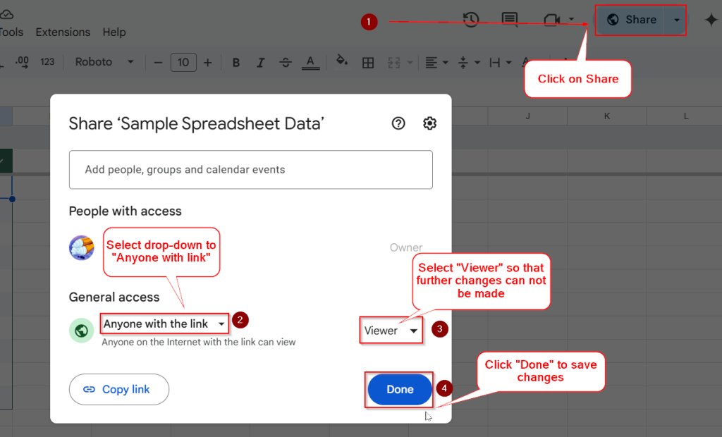Click the 123 number format icon
The width and height of the screenshot is (722, 437).
pos(47,62)
